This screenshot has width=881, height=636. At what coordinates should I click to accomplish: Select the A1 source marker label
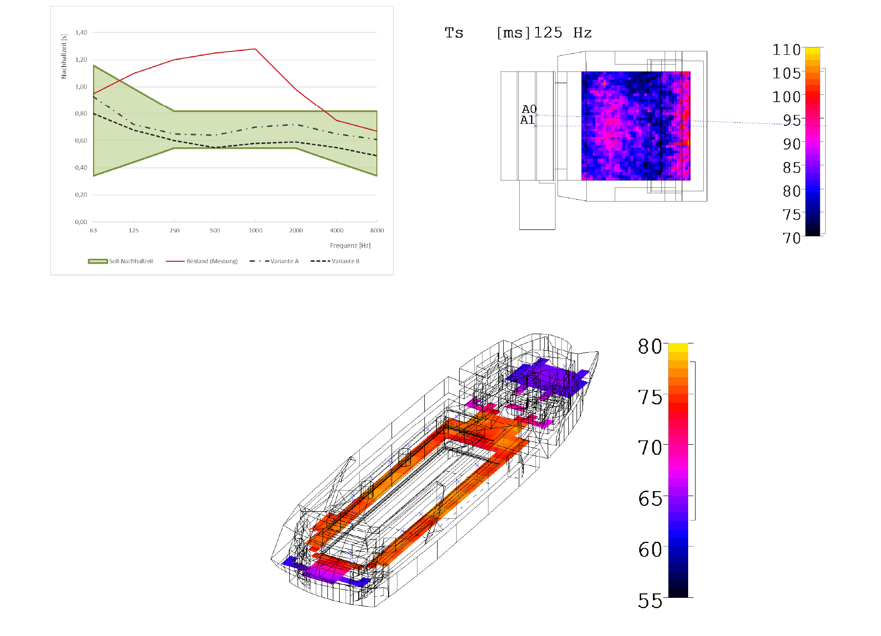527,120
